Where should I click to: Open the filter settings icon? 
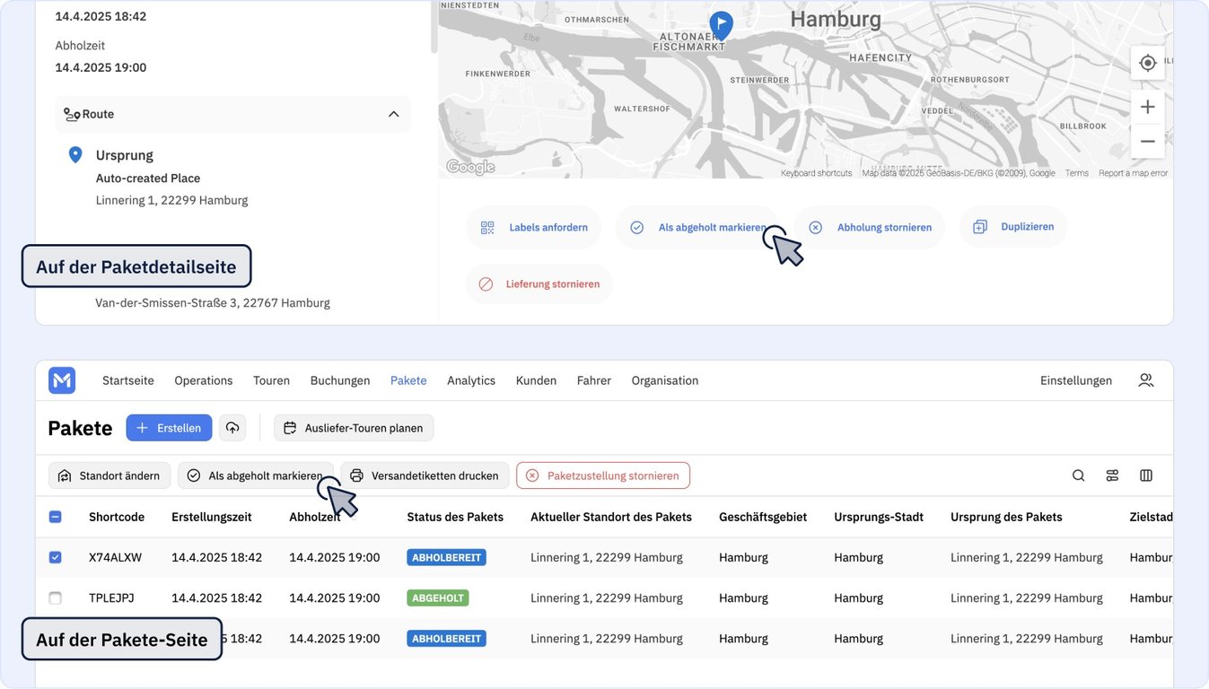(1112, 475)
